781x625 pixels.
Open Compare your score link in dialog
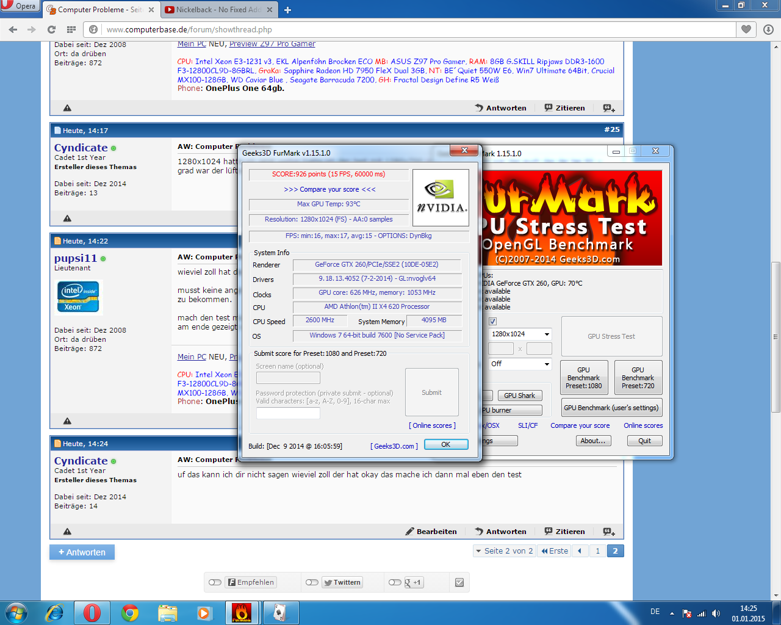(329, 189)
